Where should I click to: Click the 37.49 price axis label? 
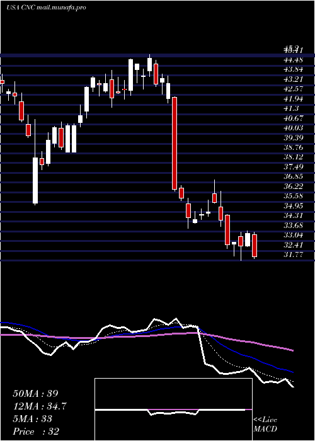point(294,167)
